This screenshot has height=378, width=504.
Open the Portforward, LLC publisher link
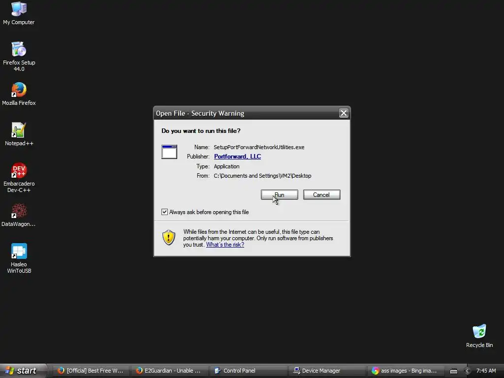[238, 157]
